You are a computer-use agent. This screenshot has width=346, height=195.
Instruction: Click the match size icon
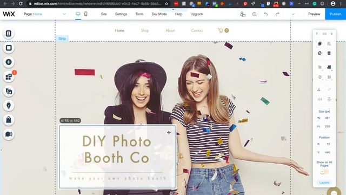(329, 77)
